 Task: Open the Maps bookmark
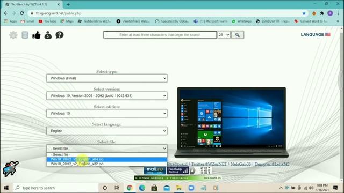(x=67, y=21)
